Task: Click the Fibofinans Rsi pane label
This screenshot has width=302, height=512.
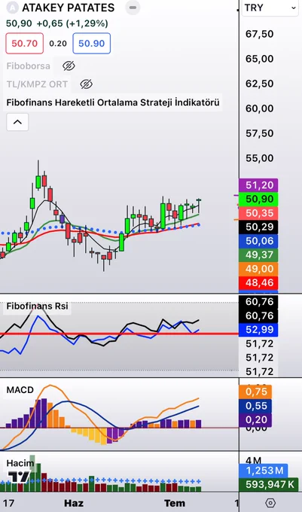Action: (x=37, y=306)
